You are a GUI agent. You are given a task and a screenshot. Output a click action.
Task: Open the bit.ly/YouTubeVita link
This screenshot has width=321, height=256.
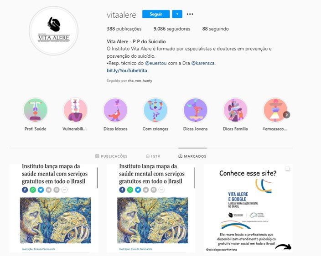[127, 70]
